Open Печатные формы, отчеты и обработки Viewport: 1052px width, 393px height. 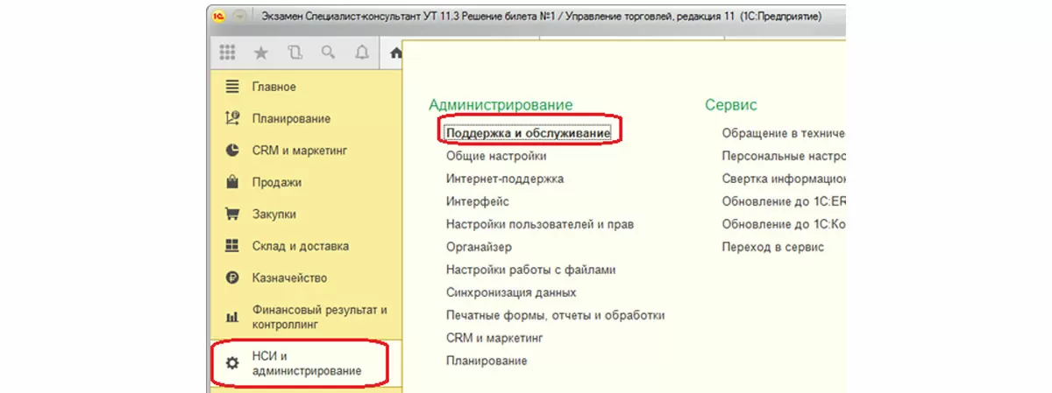coord(555,315)
